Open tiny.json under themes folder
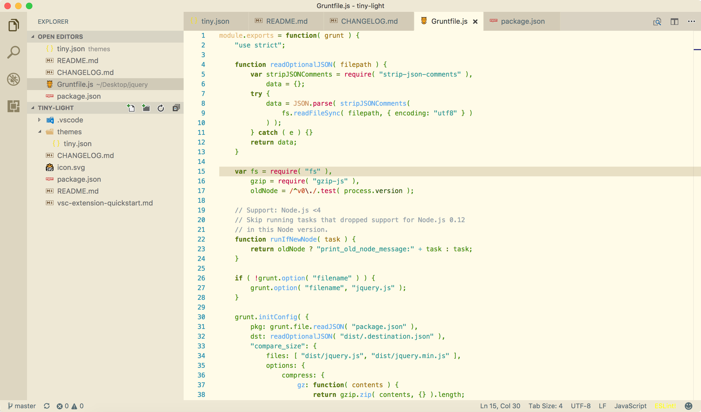Viewport: 701px width, 412px height. tap(105, 144)
